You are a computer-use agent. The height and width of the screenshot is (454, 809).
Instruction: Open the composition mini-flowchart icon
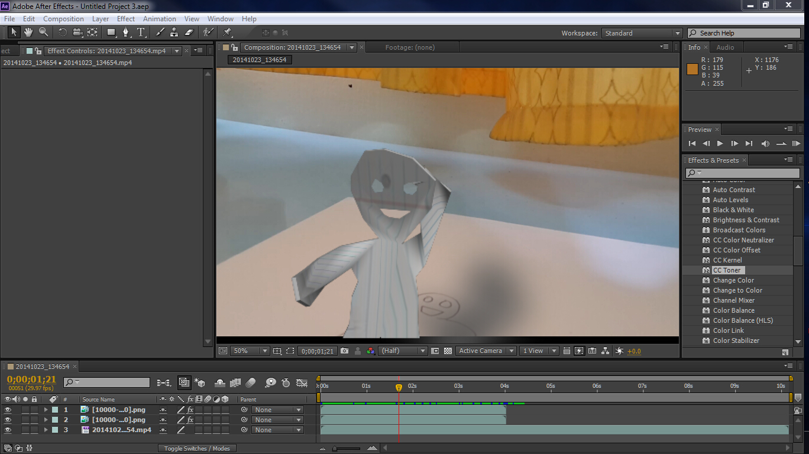pos(164,382)
